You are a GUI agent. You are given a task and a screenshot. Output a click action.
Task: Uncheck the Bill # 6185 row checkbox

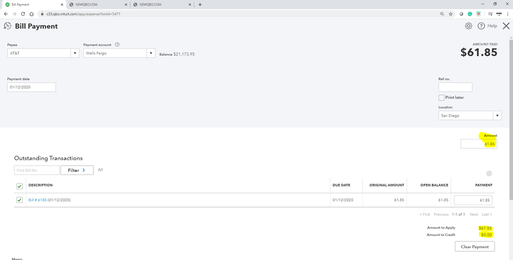coord(20,199)
